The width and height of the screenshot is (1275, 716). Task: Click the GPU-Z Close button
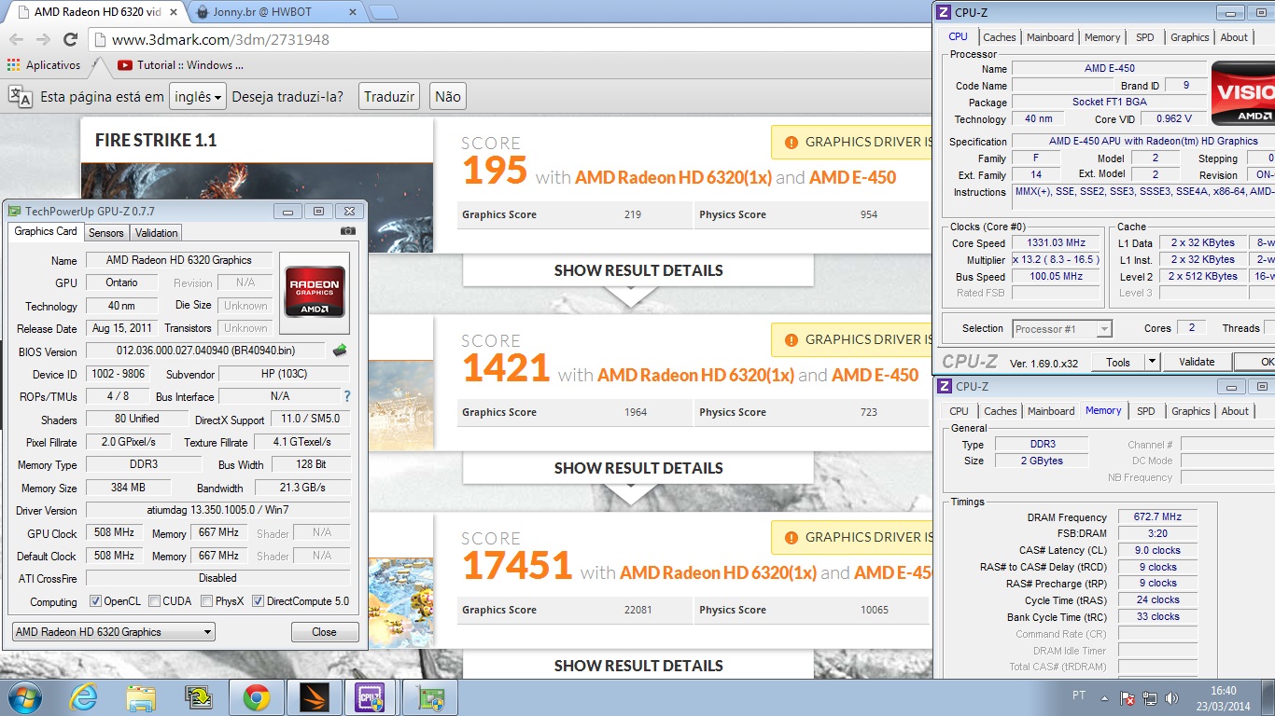pyautogui.click(x=324, y=632)
